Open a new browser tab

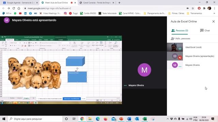tap(119, 3)
